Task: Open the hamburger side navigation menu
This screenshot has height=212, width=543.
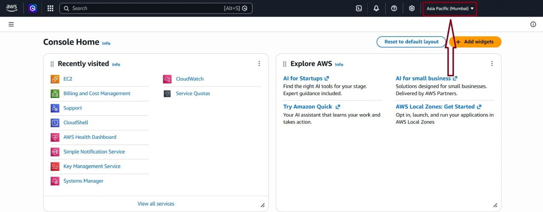Action: click(x=11, y=24)
